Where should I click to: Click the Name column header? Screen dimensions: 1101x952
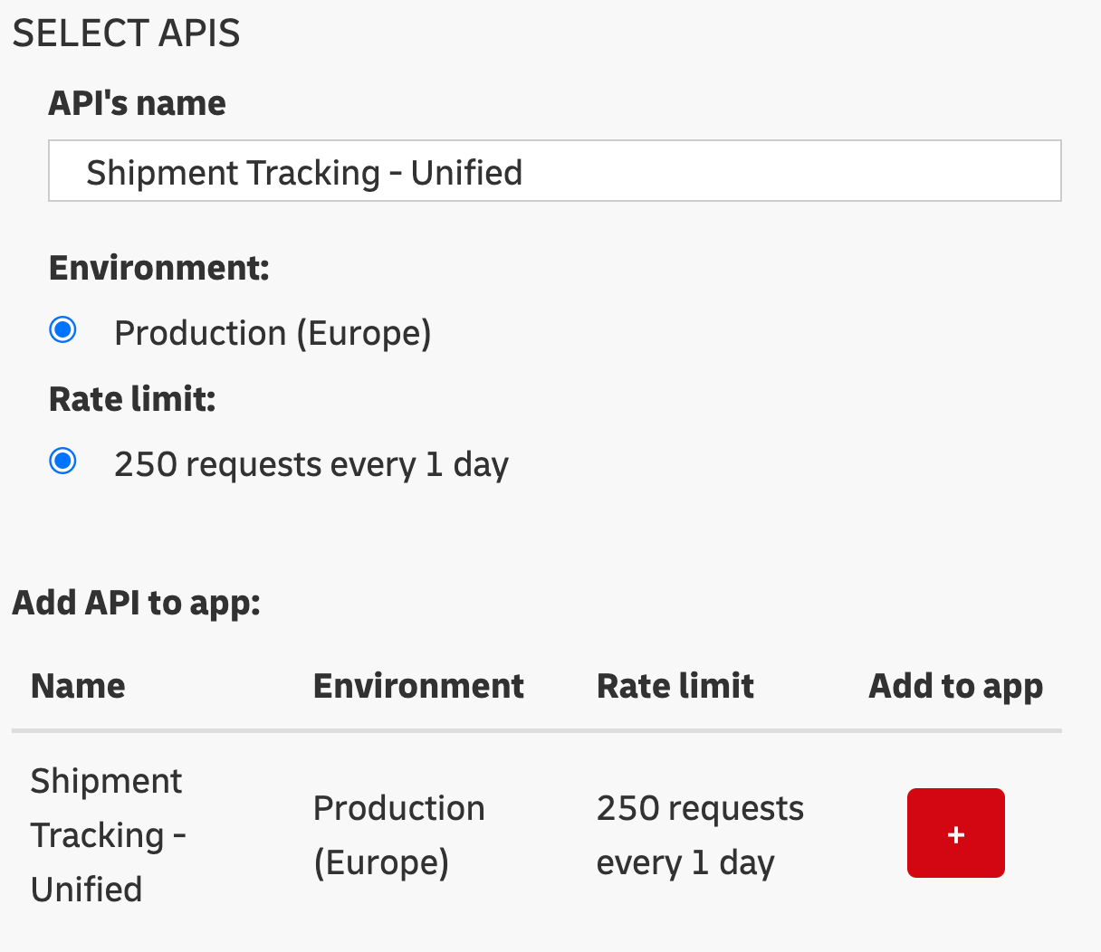[x=78, y=686]
